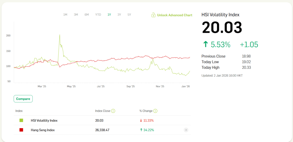This screenshot has height=142, width=293.
Task: Click the red down arrow beside 11.33%
Action: [141, 120]
